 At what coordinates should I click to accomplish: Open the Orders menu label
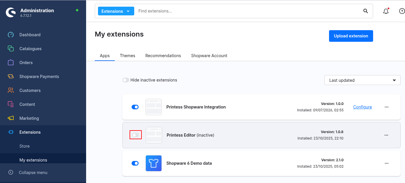[26, 63]
